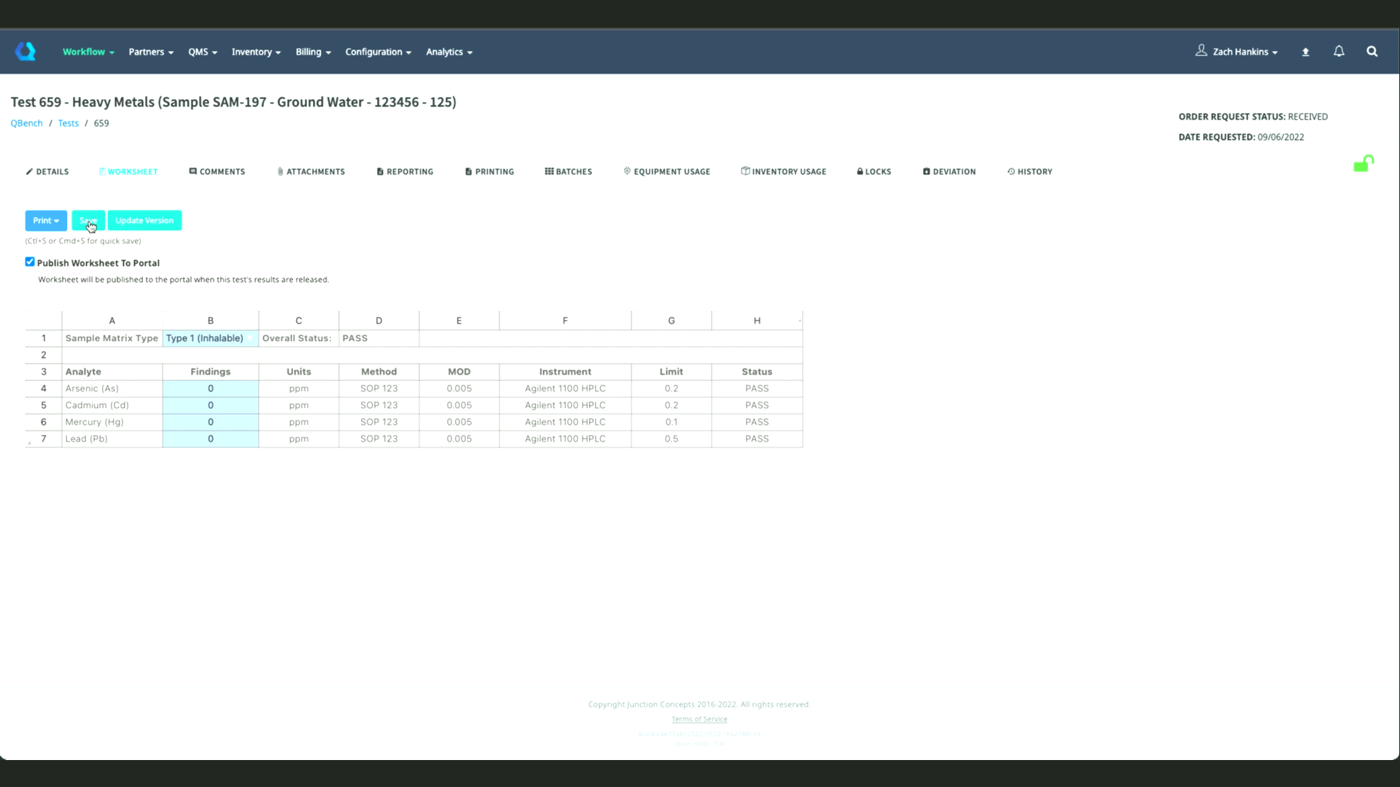Click the Update Version button
The height and width of the screenshot is (787, 1400).
(144, 220)
